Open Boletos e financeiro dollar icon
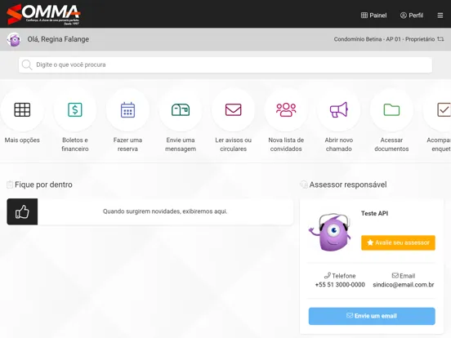 coord(75,109)
